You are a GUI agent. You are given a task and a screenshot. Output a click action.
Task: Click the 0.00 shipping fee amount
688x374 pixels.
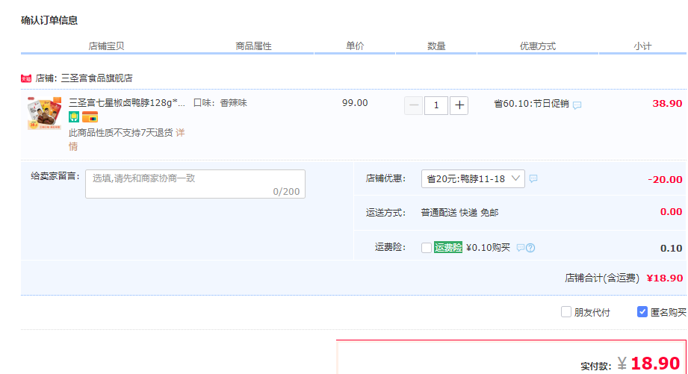click(672, 212)
